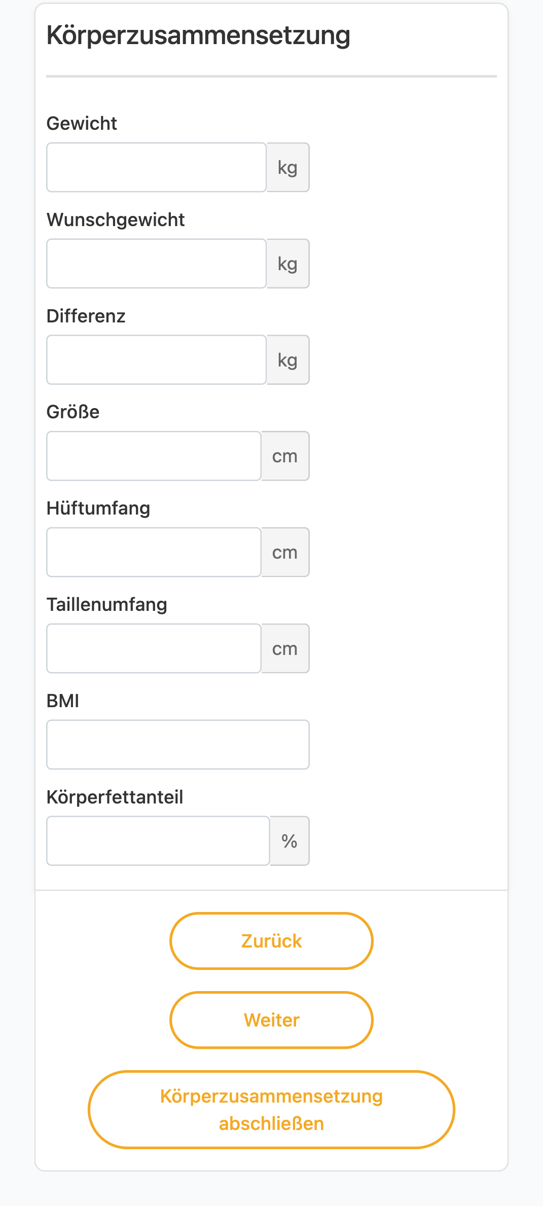Click the Größe input field
This screenshot has width=543, height=1206.
click(154, 456)
